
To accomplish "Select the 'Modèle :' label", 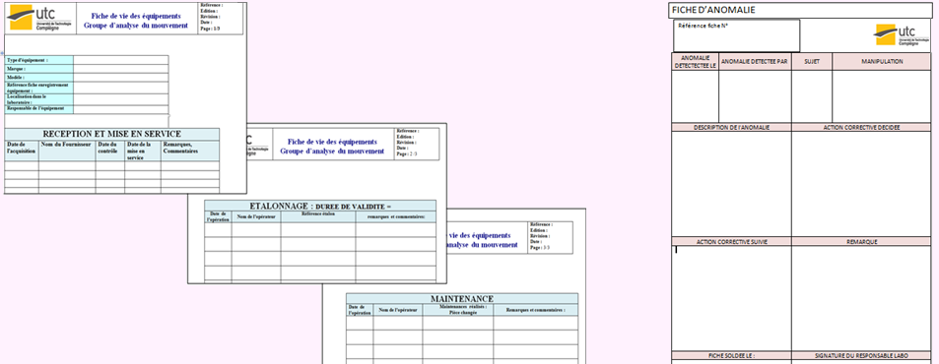I will click(x=39, y=78).
